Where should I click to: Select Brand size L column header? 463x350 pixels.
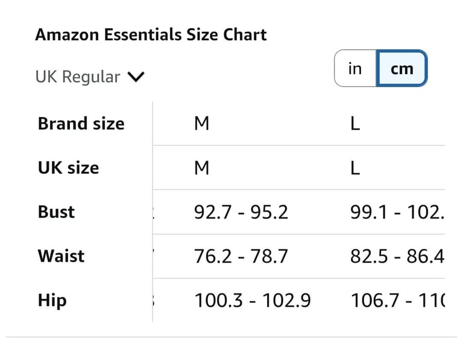(355, 123)
